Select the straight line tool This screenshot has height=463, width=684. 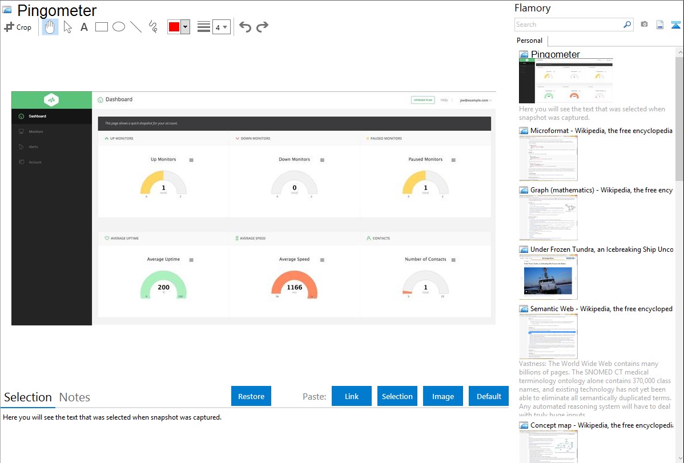tap(136, 27)
